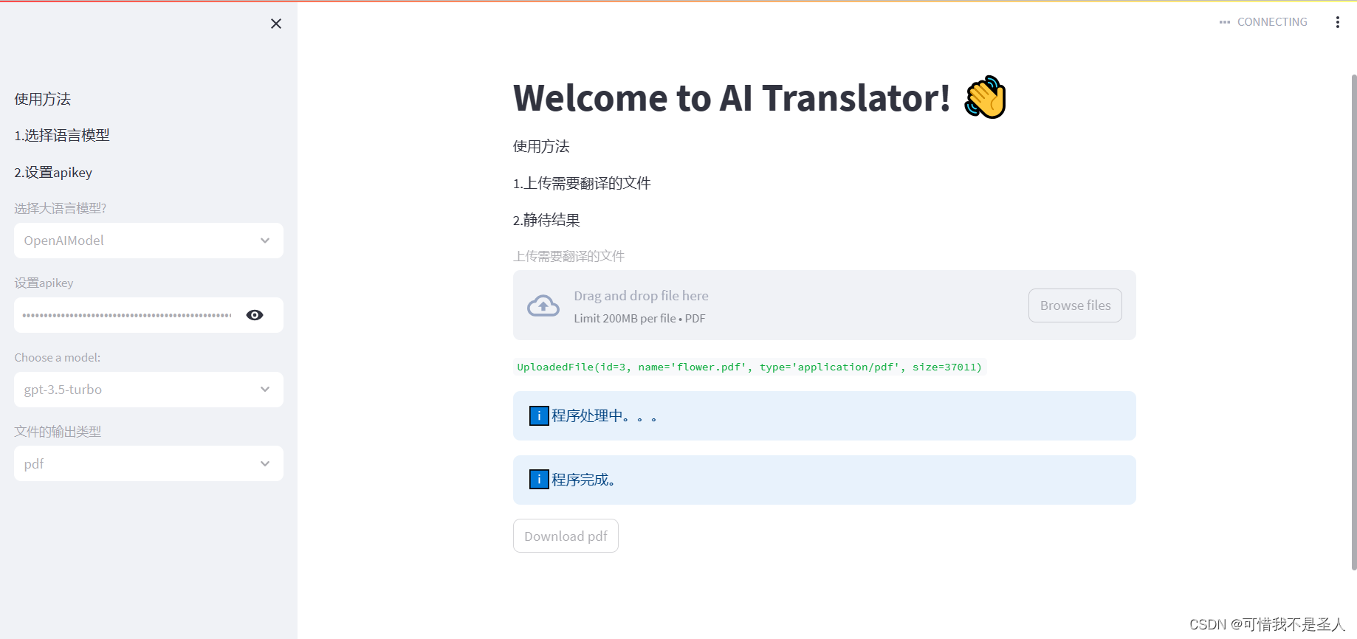Click the chevron in the OpenAIModel selector
Screen dimensions: 1357x639
click(265, 241)
